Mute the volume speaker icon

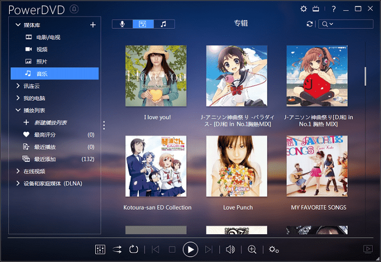click(x=230, y=249)
